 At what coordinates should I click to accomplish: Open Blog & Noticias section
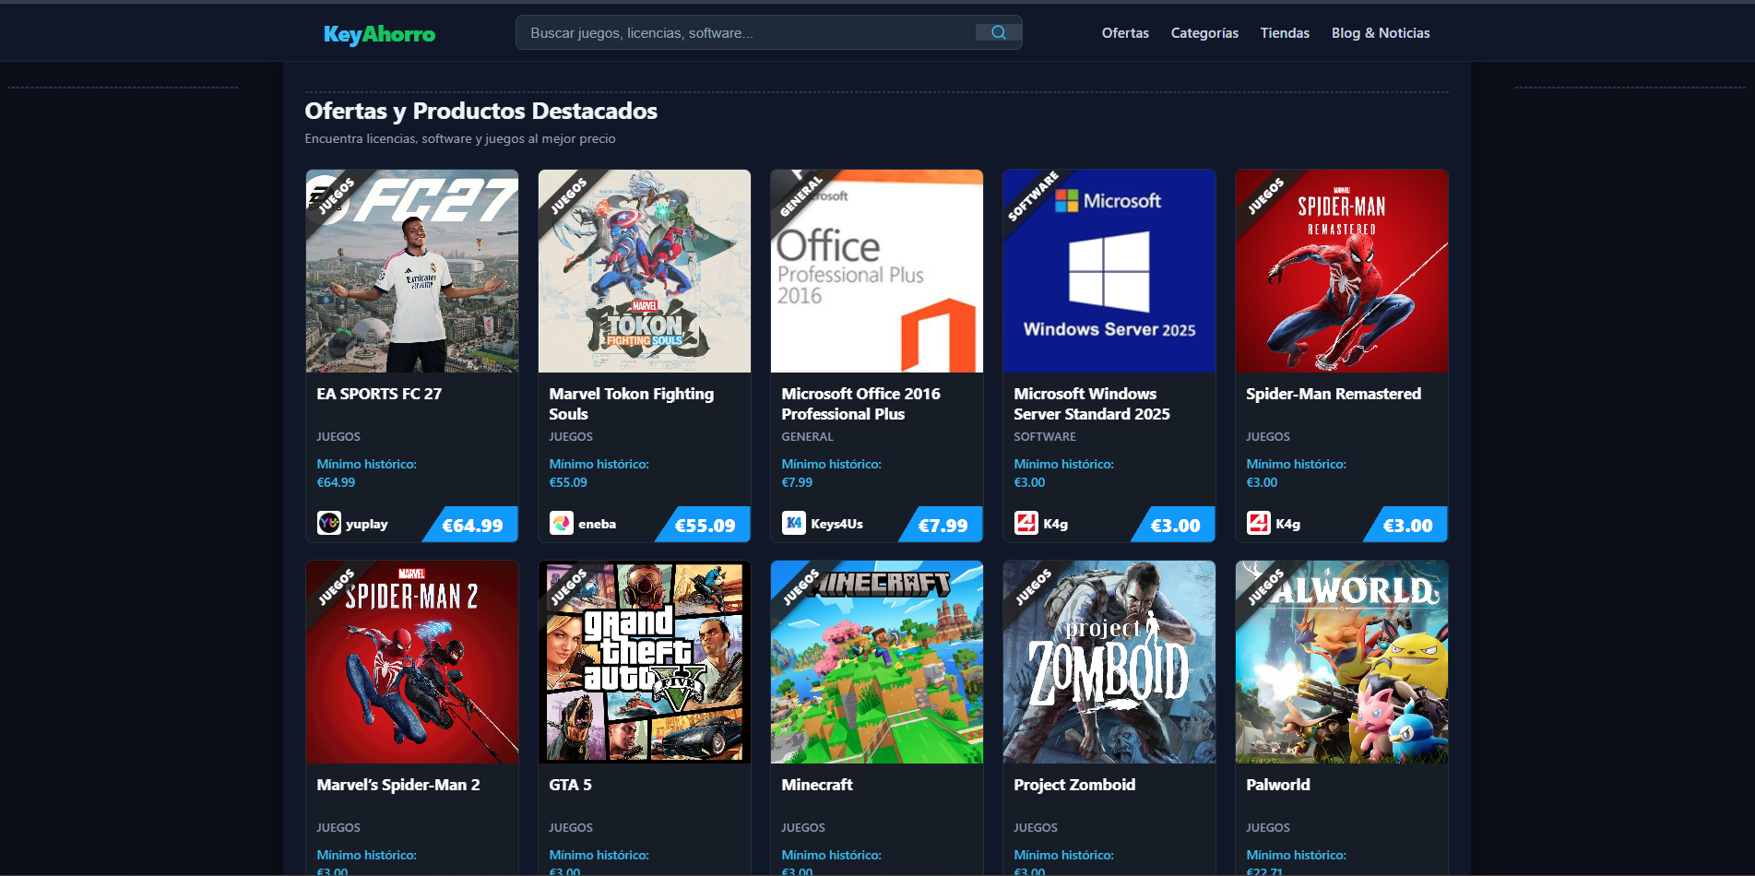[1381, 33]
